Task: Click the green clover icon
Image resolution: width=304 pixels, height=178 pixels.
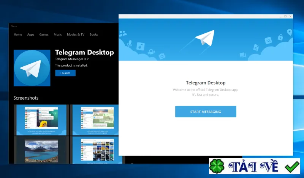Action: pos(217,166)
